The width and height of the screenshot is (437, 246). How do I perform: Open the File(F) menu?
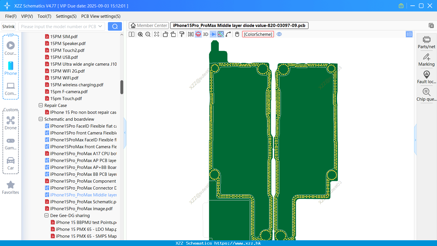[11, 16]
